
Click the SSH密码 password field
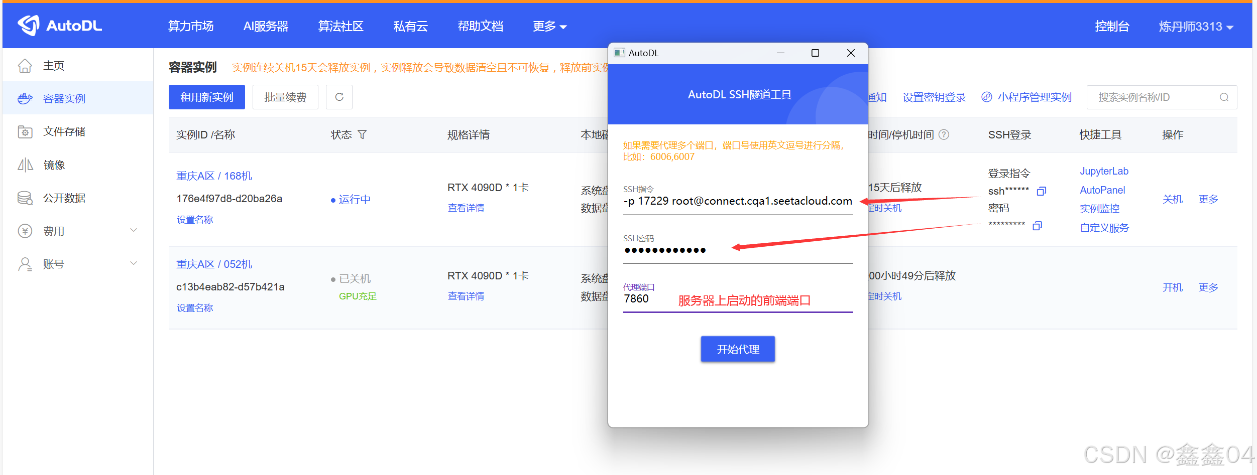(x=738, y=250)
